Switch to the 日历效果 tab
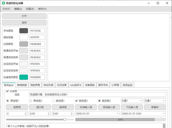 pos(62,85)
